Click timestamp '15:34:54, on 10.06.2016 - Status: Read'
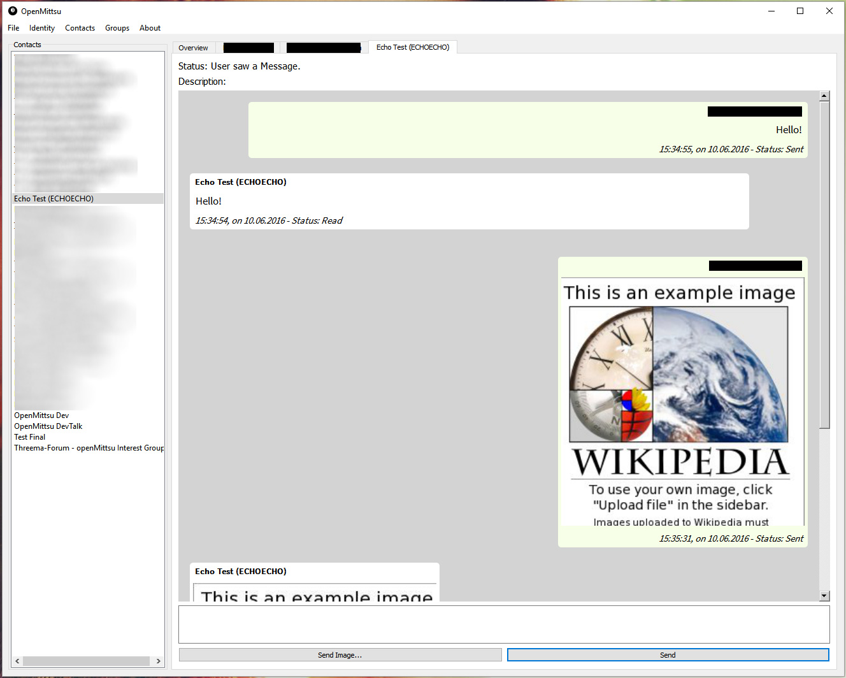Image resolution: width=846 pixels, height=678 pixels. click(x=269, y=220)
